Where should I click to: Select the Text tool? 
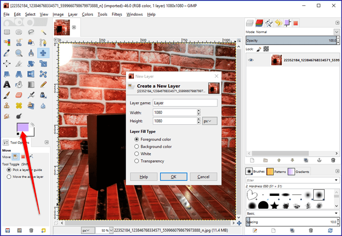[7, 85]
